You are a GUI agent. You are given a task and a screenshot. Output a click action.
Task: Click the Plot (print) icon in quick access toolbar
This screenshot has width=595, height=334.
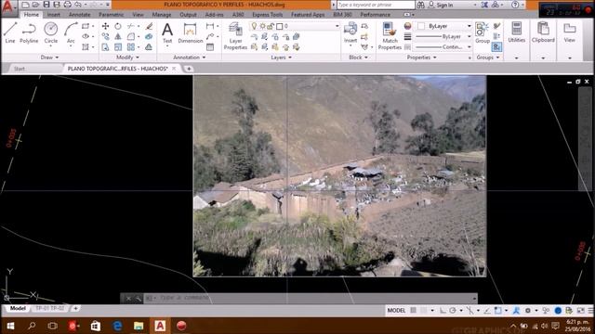(x=68, y=5)
